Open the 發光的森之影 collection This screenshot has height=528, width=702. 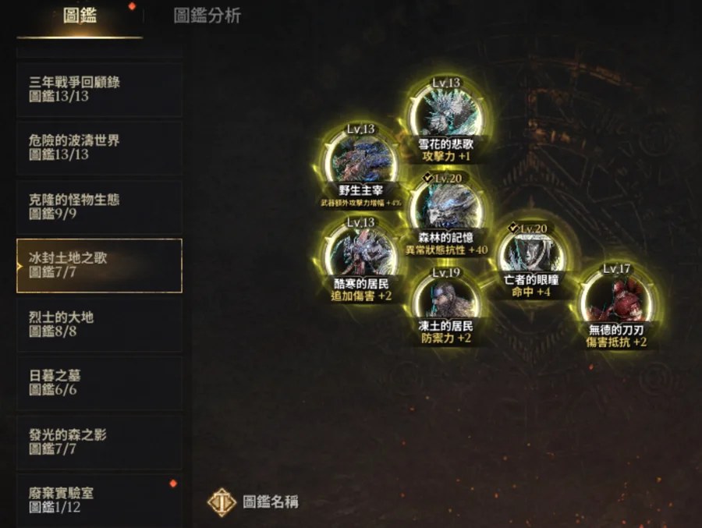coord(99,442)
